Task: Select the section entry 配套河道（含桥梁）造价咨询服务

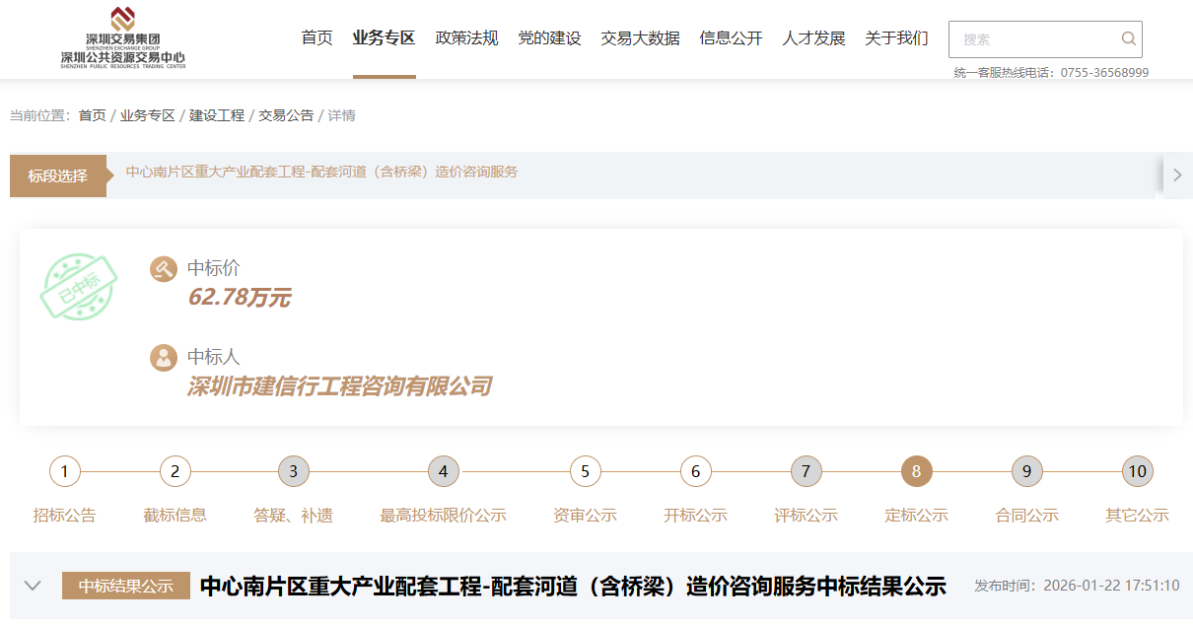Action: (321, 172)
